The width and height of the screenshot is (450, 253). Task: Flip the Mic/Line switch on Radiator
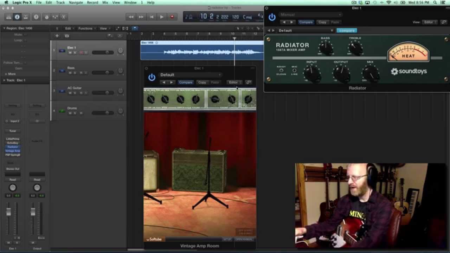click(294, 70)
